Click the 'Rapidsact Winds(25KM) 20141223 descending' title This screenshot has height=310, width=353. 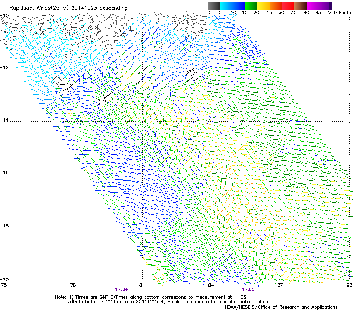[x=68, y=8]
